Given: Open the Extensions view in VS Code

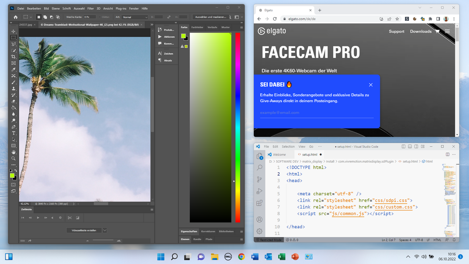Looking at the screenshot, I should click(x=259, y=203).
